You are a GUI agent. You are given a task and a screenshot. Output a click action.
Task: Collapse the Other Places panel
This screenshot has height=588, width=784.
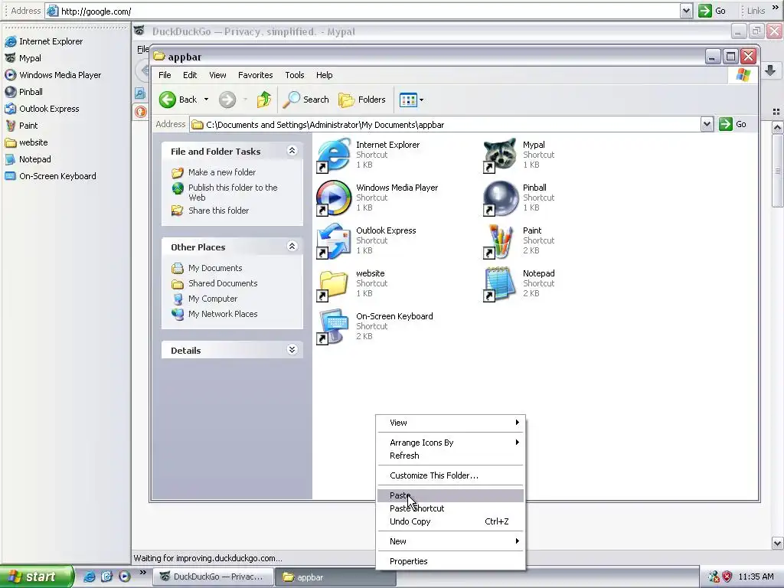pyautogui.click(x=292, y=246)
